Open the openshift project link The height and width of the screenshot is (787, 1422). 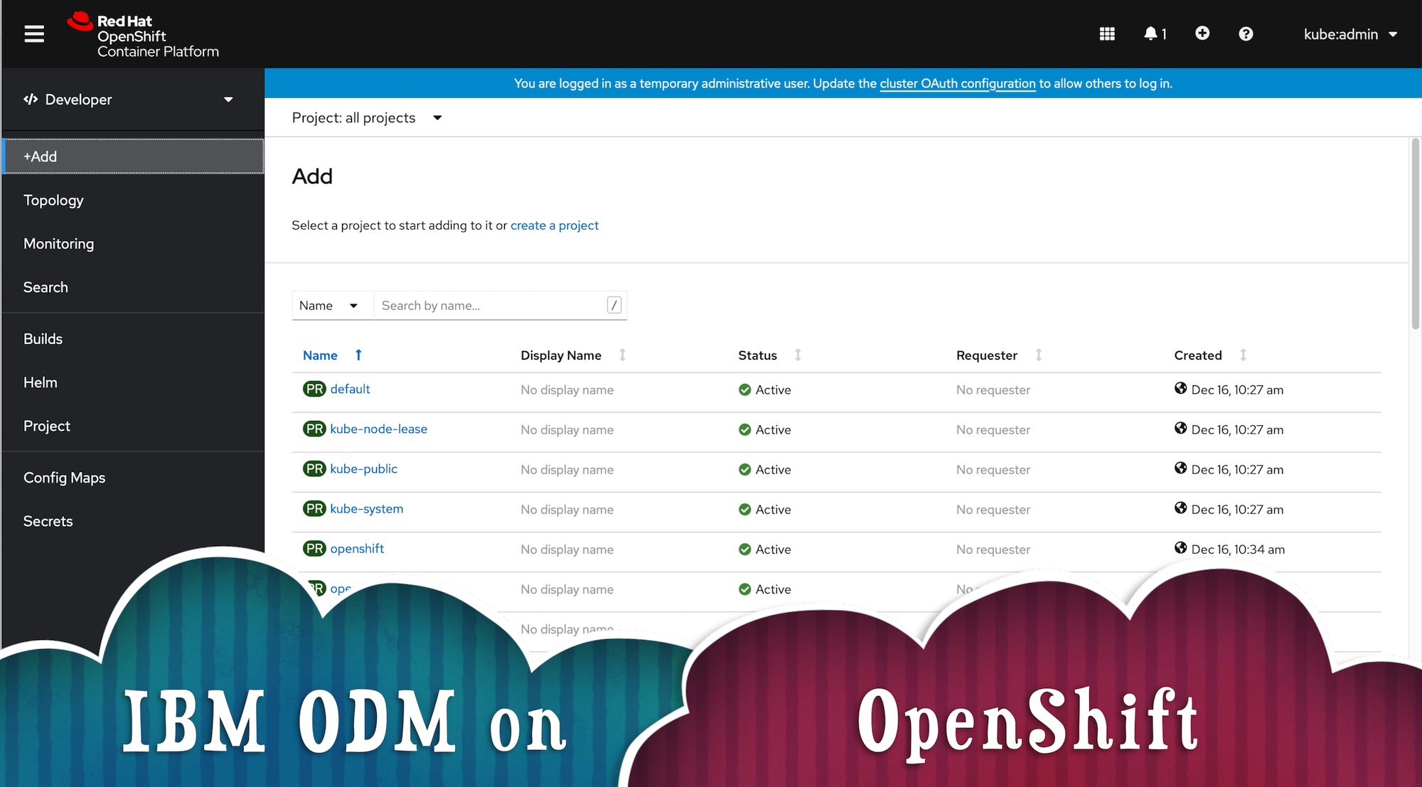[357, 548]
